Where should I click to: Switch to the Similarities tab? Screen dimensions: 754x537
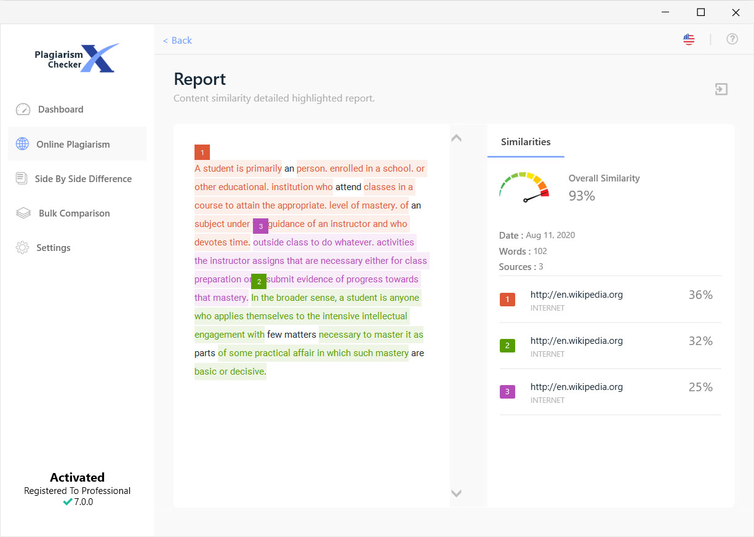(525, 141)
